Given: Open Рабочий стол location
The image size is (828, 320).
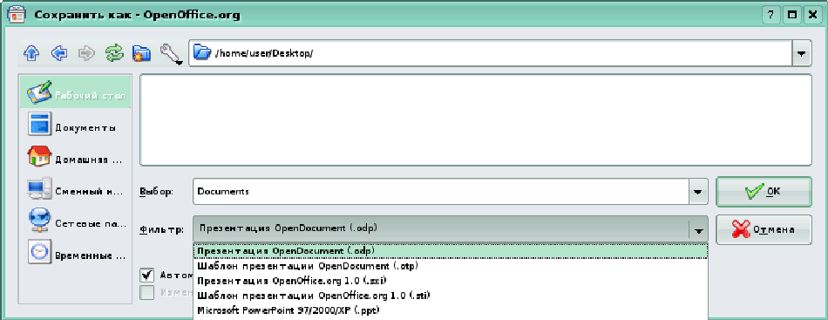Looking at the screenshot, I should [x=76, y=92].
